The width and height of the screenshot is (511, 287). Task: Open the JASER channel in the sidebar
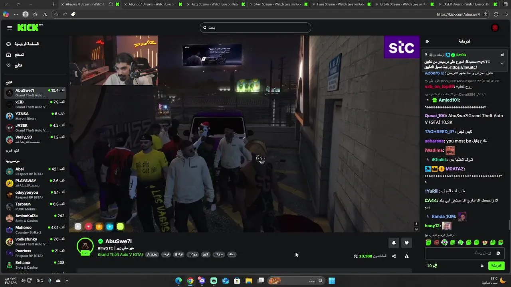[x=35, y=128]
